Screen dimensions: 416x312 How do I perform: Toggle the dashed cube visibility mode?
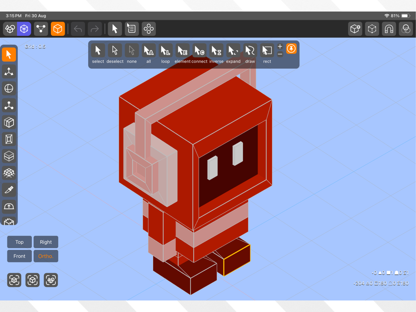[372, 28]
